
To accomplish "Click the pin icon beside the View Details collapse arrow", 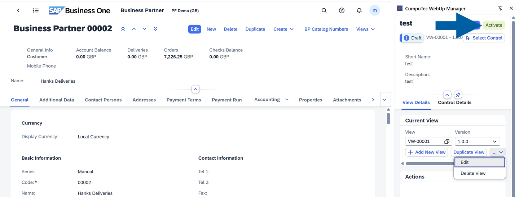I will [458, 95].
